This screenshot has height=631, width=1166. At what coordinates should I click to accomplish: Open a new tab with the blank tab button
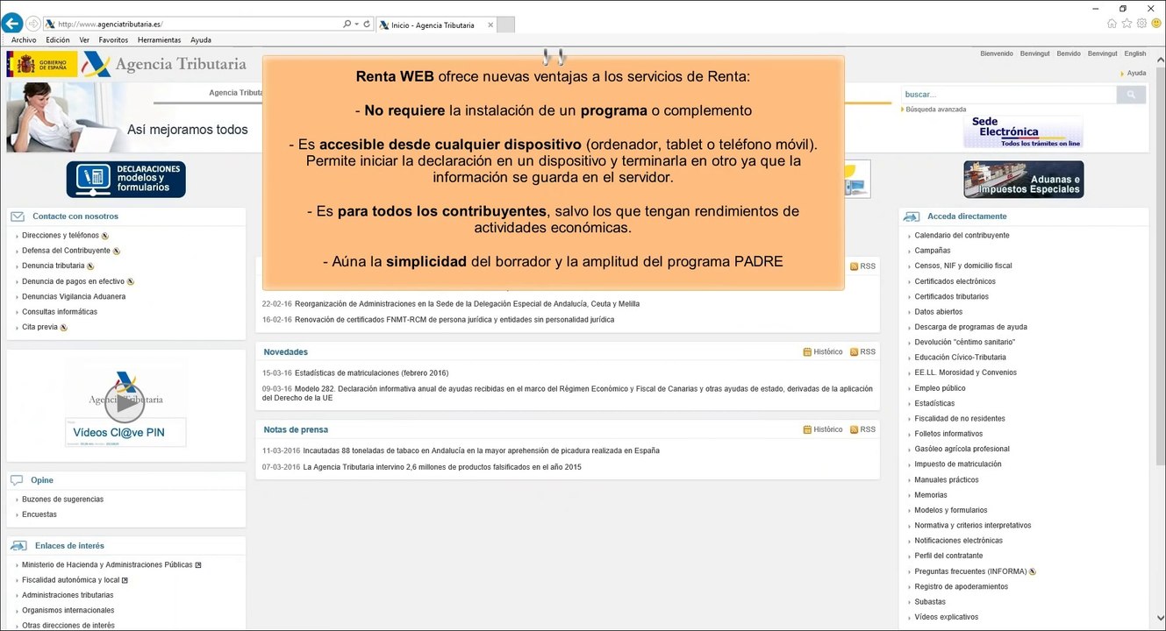tap(505, 25)
